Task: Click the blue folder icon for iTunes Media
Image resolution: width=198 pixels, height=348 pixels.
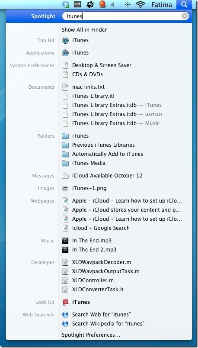Action: click(65, 163)
